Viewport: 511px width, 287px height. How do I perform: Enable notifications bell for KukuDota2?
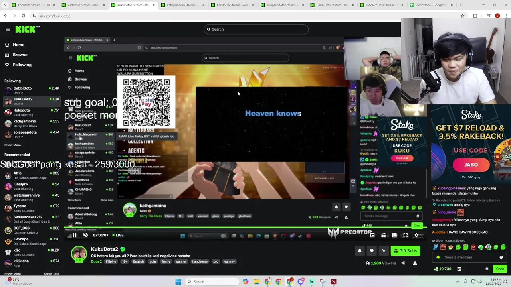pos(360,251)
